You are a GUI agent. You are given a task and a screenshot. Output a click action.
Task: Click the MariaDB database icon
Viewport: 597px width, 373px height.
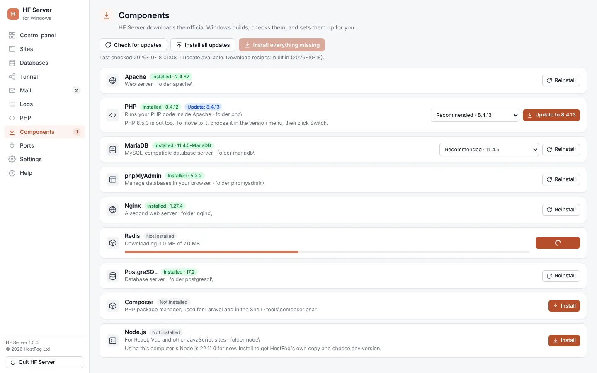tap(113, 150)
